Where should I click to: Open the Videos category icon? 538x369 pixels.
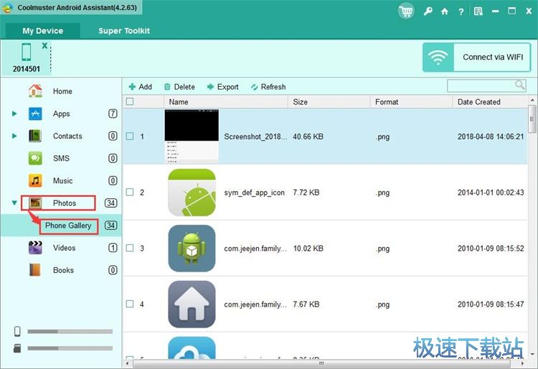(x=35, y=248)
